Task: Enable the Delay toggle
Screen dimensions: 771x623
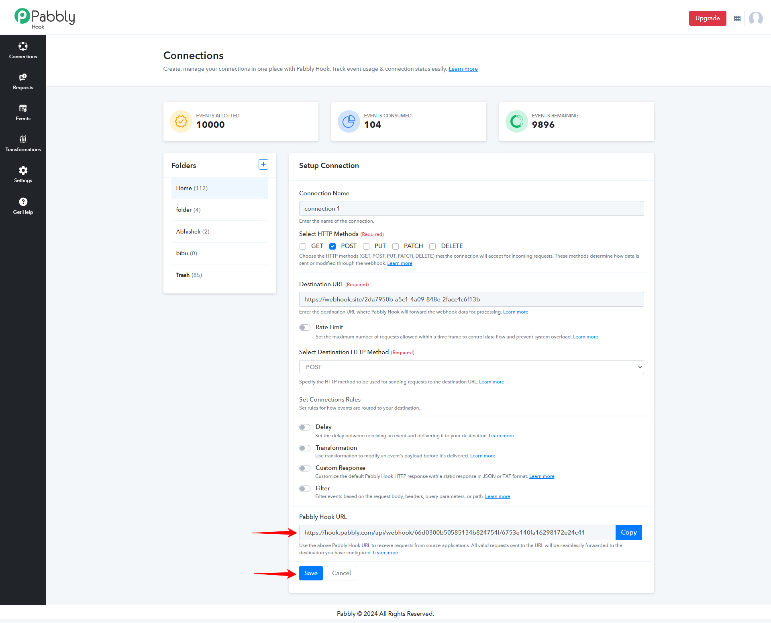Action: pos(305,427)
